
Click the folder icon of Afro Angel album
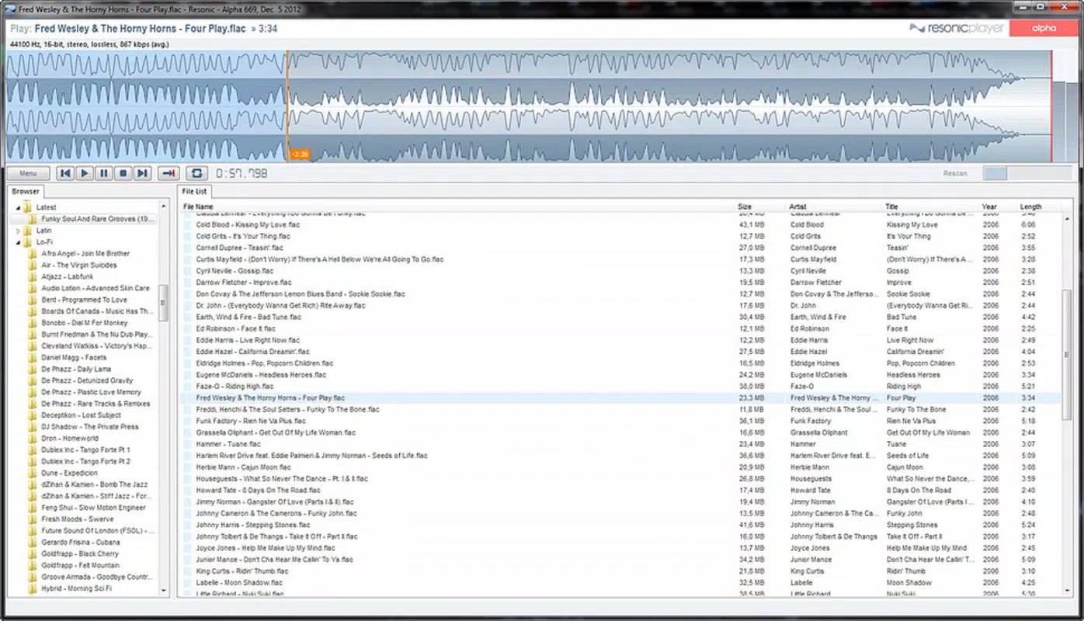[33, 254]
